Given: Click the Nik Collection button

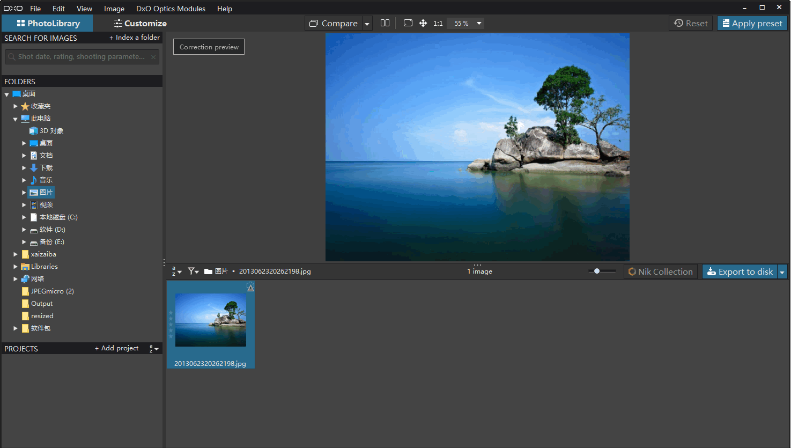Looking at the screenshot, I should click(660, 272).
